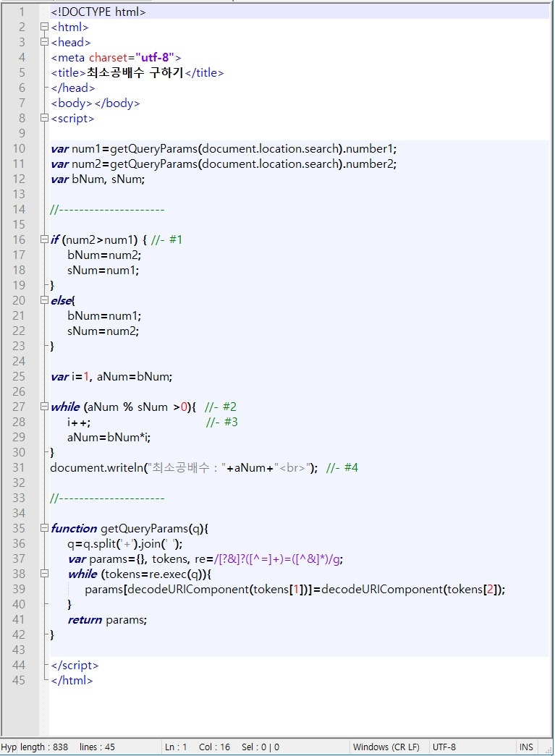Click the 'i++;' statement
This screenshot has width=555, height=756.
(79, 422)
